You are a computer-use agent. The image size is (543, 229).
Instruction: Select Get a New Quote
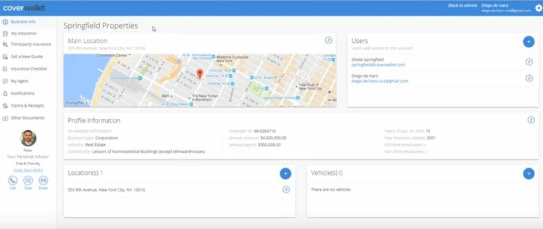[27, 56]
